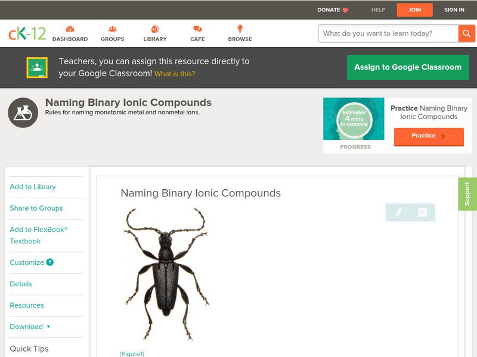Click DASHBOARD navigation label
This screenshot has width=477, height=357.
tap(70, 39)
